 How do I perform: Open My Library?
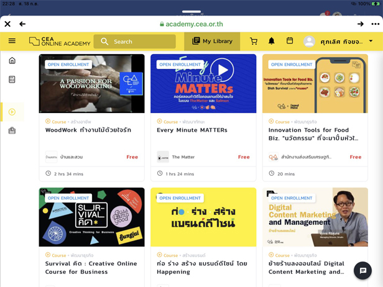(x=212, y=41)
